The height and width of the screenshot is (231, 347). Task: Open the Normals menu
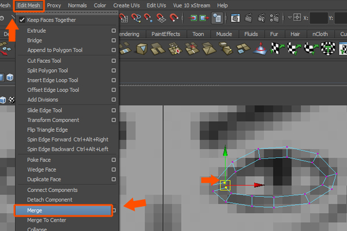pos(77,5)
